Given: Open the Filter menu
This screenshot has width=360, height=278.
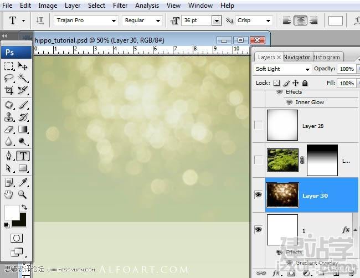Looking at the screenshot, I should (120, 6).
